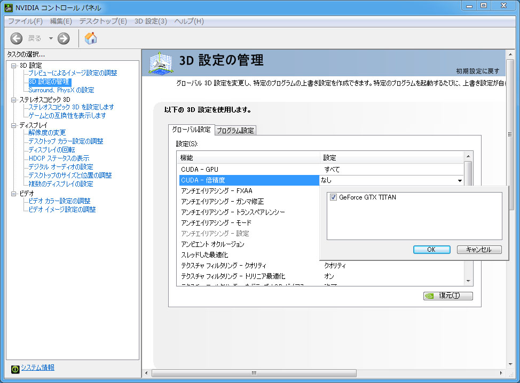Open the Home icon in toolbar
Image resolution: width=520 pixels, height=383 pixels.
pyautogui.click(x=91, y=38)
